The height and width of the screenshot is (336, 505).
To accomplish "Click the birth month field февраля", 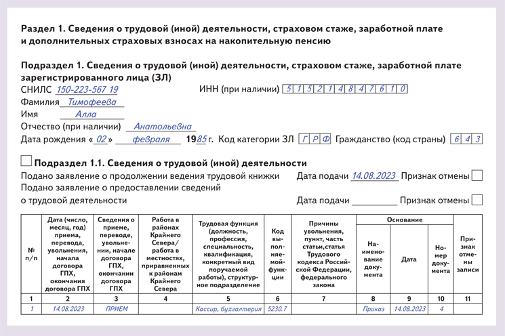I will tap(148, 140).
